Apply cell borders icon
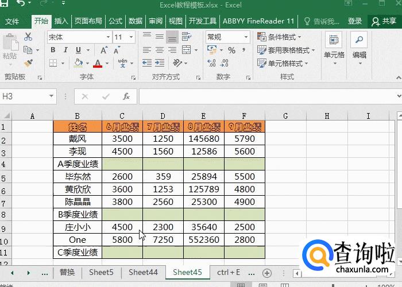 coord(53,63)
